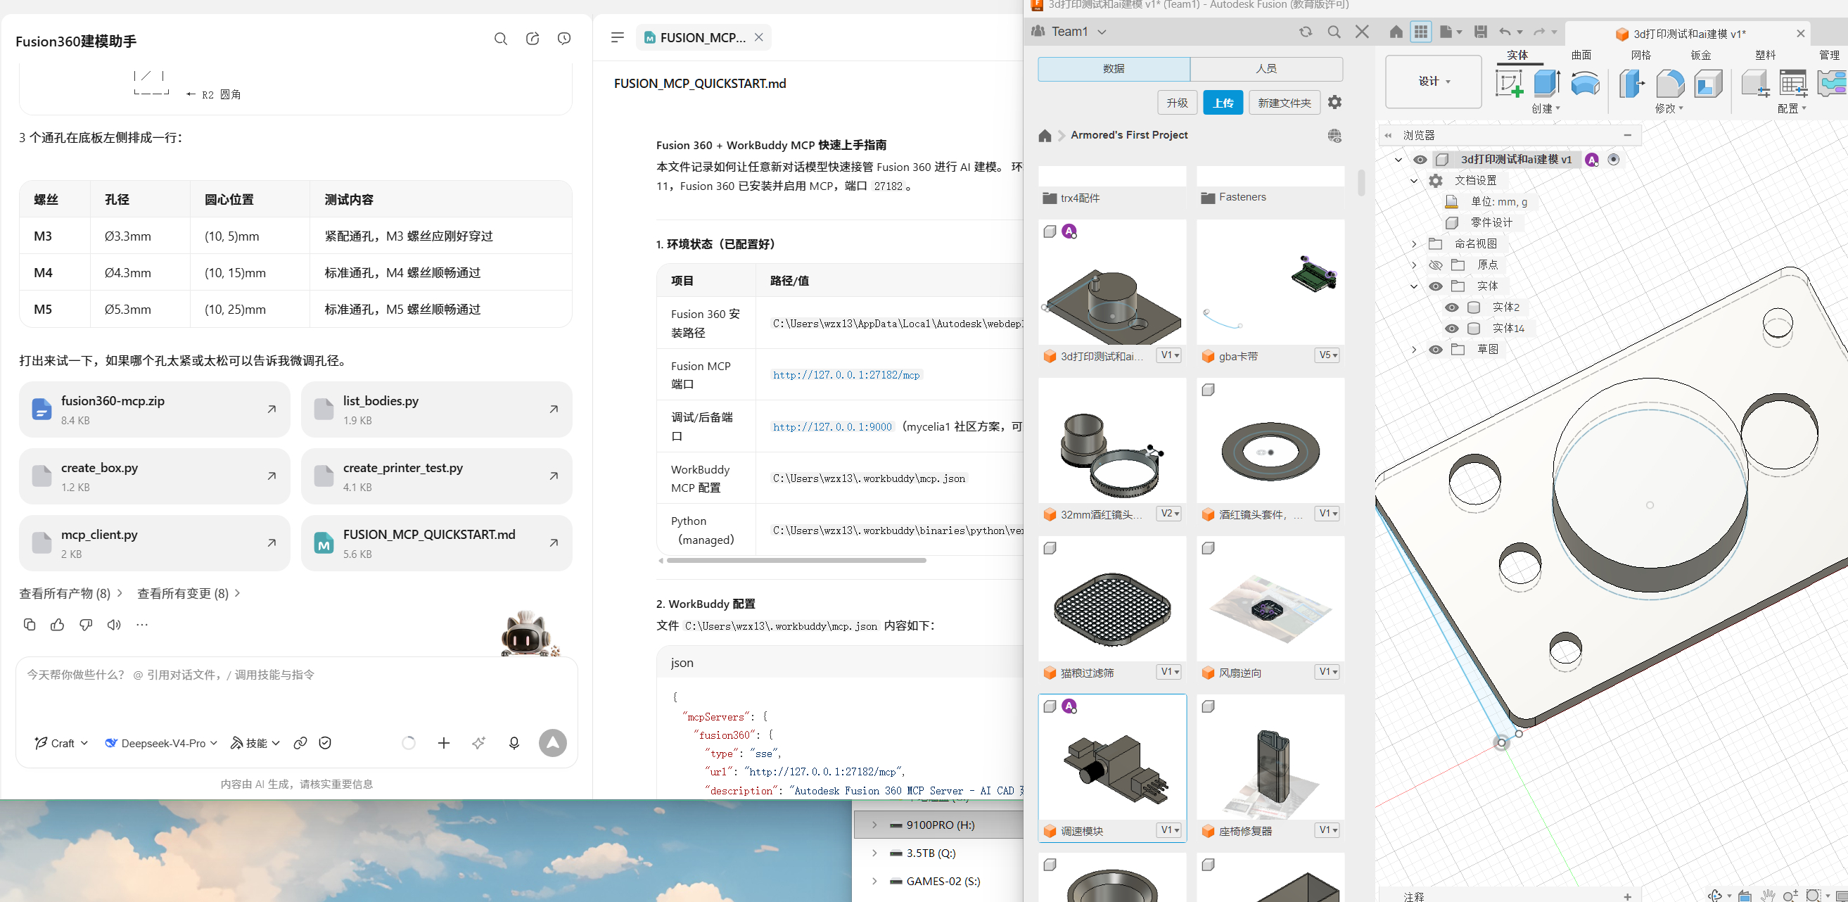
Task: Give the reply a thumbs up
Action: pos(58,625)
